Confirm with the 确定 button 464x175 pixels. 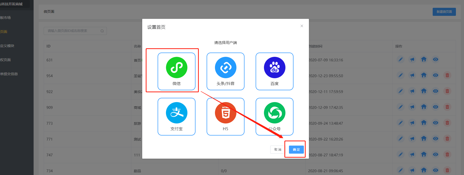(x=296, y=150)
